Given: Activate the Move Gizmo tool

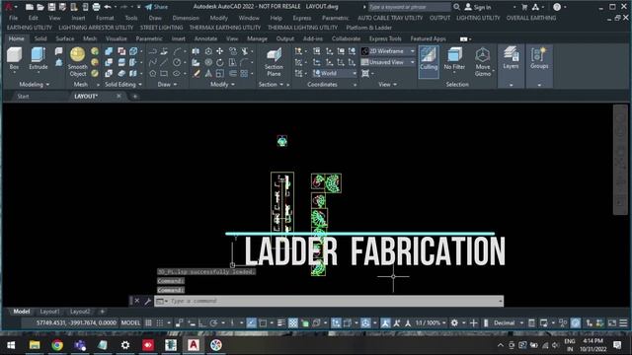Looking at the screenshot, I should 483,62.
